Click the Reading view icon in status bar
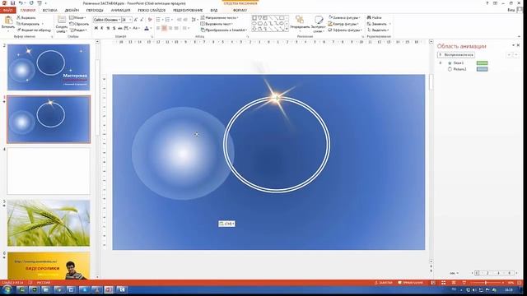Screen dimensions: 527x296 (x=454, y=283)
